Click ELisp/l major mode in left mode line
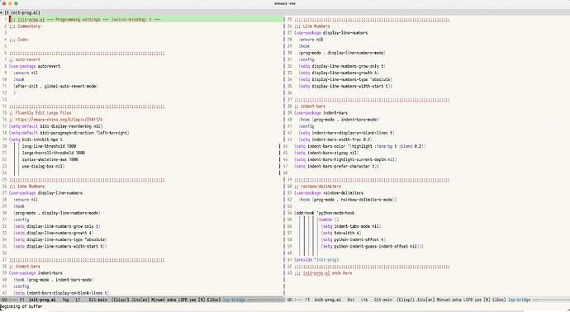This screenshot has height=312, width=570. (121, 300)
